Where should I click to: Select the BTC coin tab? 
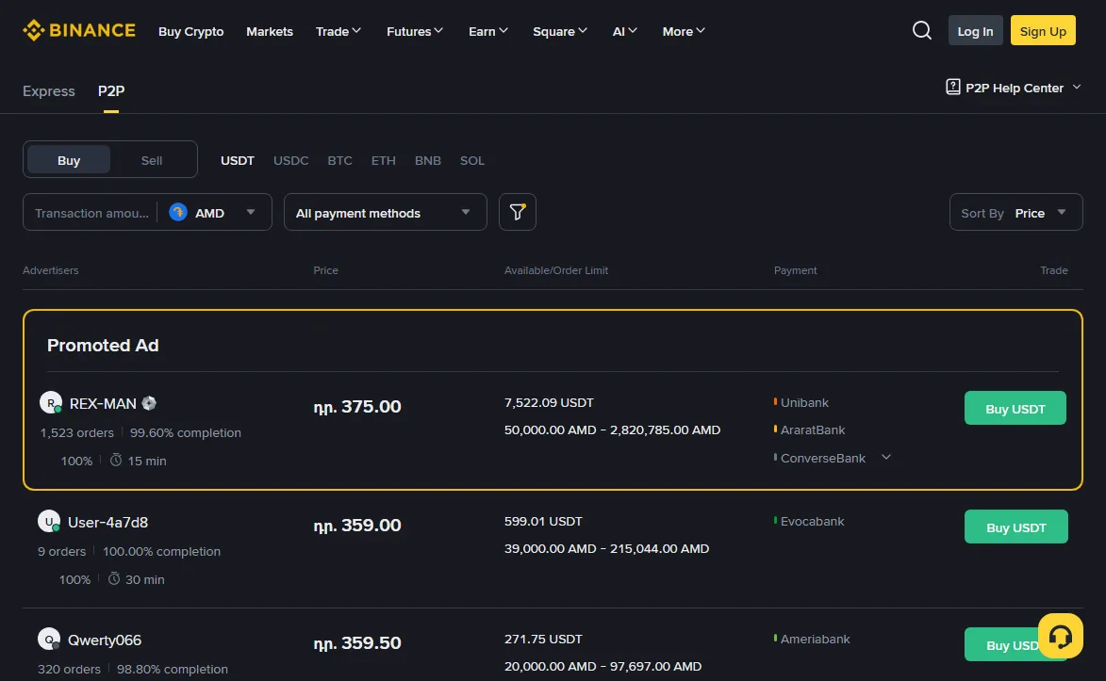click(340, 160)
